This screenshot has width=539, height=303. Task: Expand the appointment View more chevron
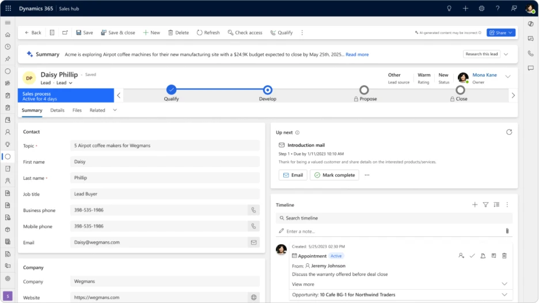tap(504, 284)
